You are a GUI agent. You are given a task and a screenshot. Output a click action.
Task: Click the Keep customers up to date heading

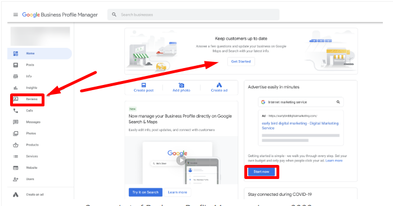point(241,39)
